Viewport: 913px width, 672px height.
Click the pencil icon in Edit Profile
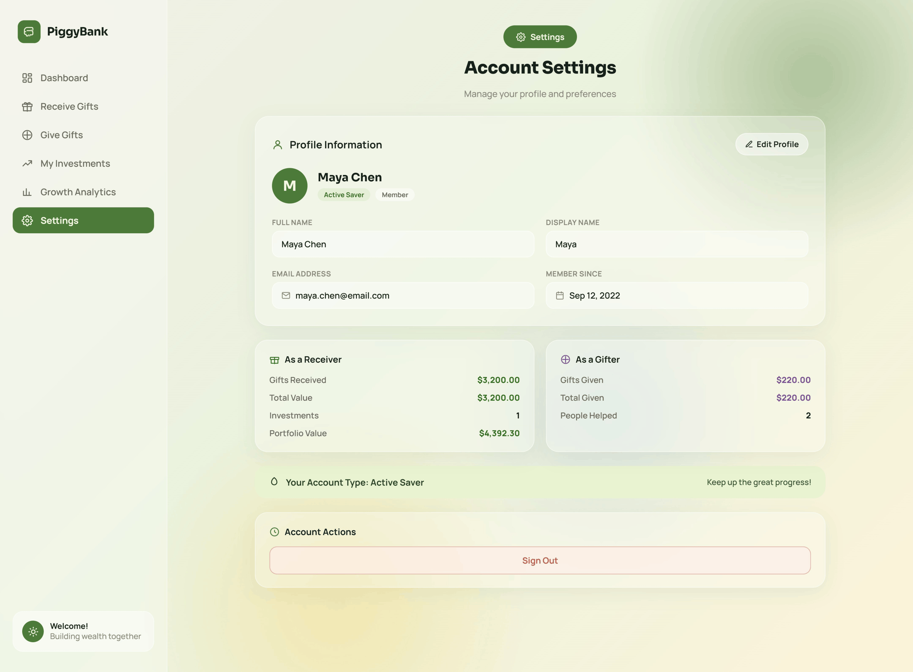click(749, 144)
